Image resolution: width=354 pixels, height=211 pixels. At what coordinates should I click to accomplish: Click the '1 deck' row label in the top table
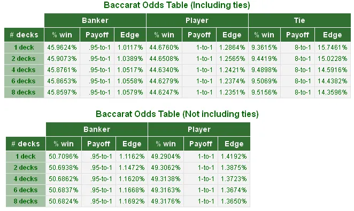[24, 48]
